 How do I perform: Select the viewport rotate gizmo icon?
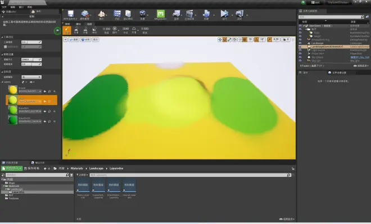224,39
